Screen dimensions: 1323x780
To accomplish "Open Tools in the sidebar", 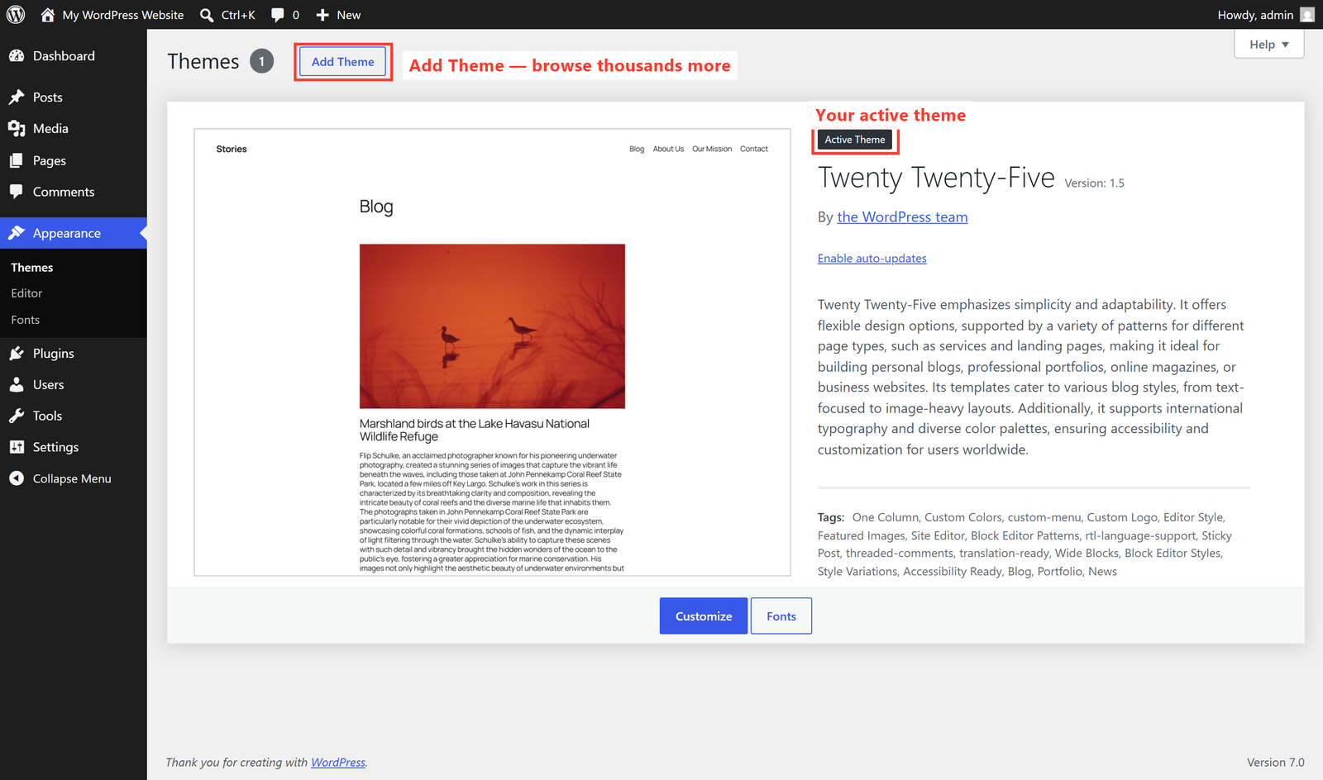I will 74,416.
